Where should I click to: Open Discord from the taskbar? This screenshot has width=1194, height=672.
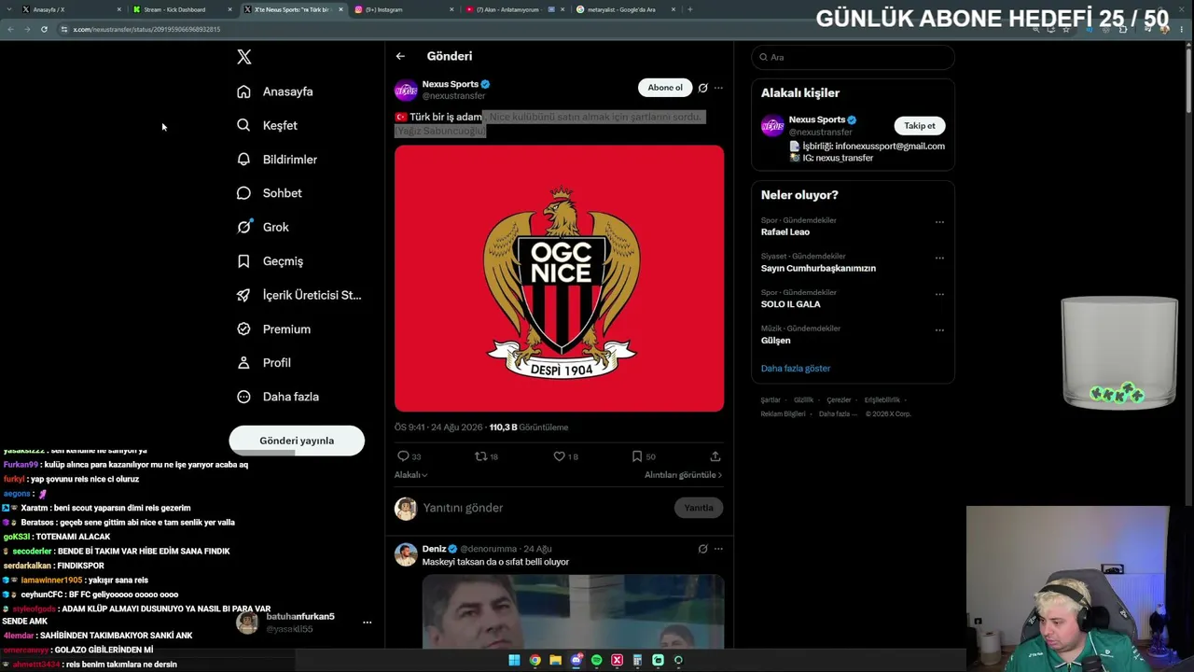pos(576,661)
